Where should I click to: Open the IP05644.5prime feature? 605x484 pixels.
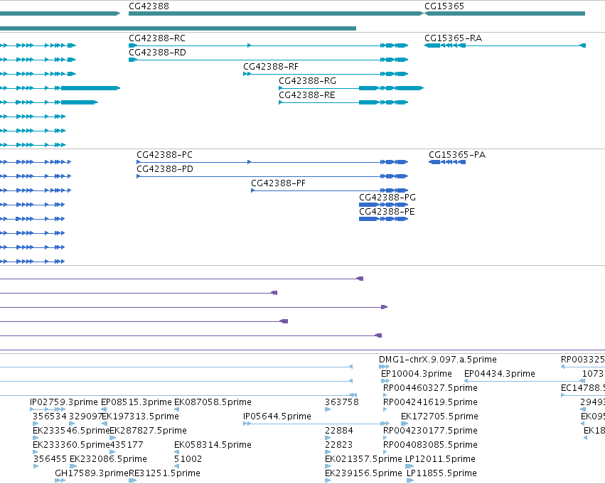277,416
